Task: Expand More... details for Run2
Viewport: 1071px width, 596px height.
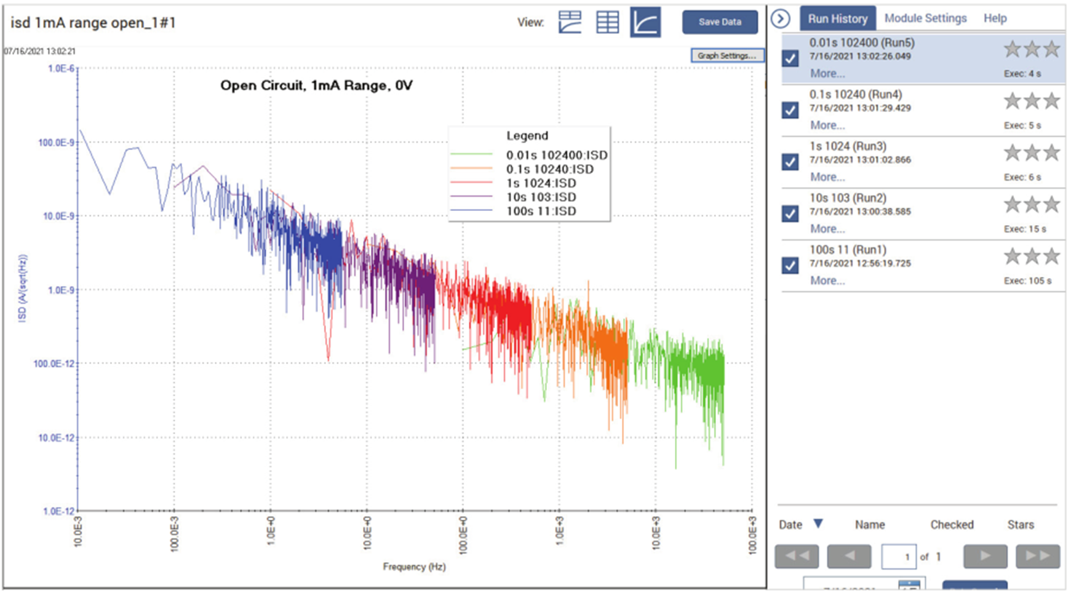Action: pyautogui.click(x=827, y=229)
